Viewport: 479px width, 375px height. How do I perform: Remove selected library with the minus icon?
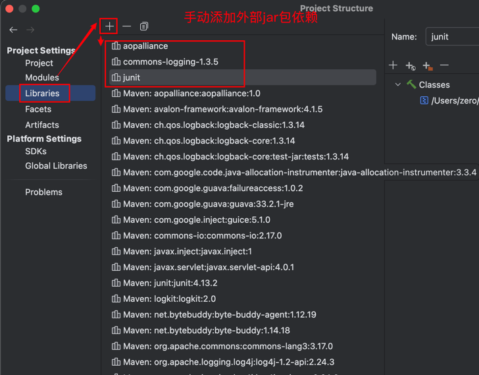click(x=127, y=26)
